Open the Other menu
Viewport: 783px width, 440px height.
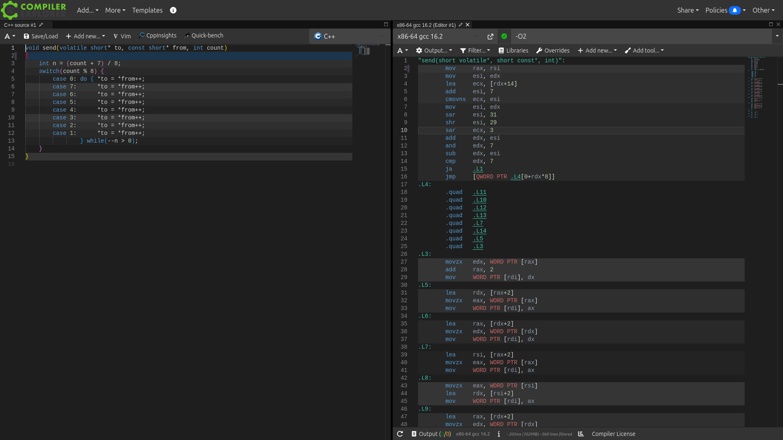763,10
